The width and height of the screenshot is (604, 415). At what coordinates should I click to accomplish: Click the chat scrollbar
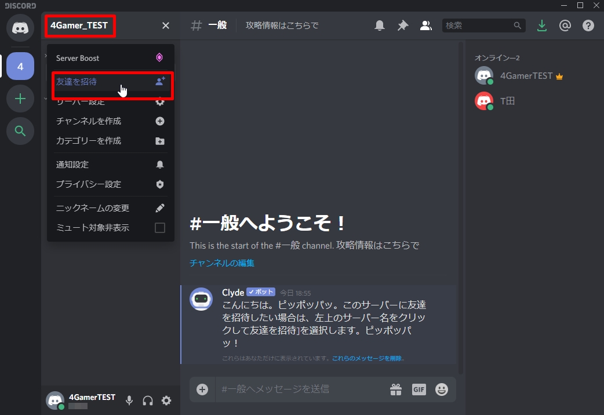pyautogui.click(x=461, y=208)
